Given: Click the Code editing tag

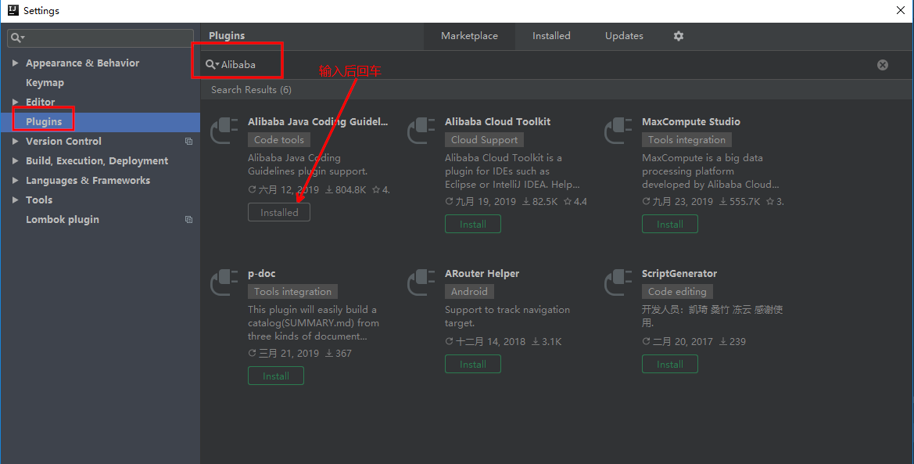Looking at the screenshot, I should pyautogui.click(x=677, y=292).
